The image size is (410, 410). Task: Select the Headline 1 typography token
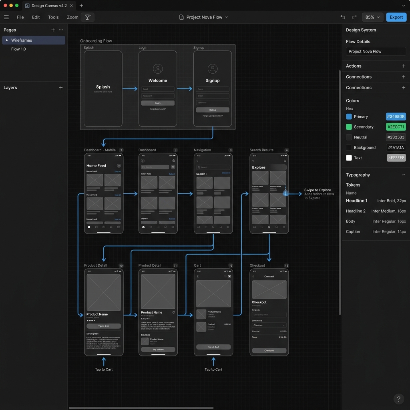376,201
